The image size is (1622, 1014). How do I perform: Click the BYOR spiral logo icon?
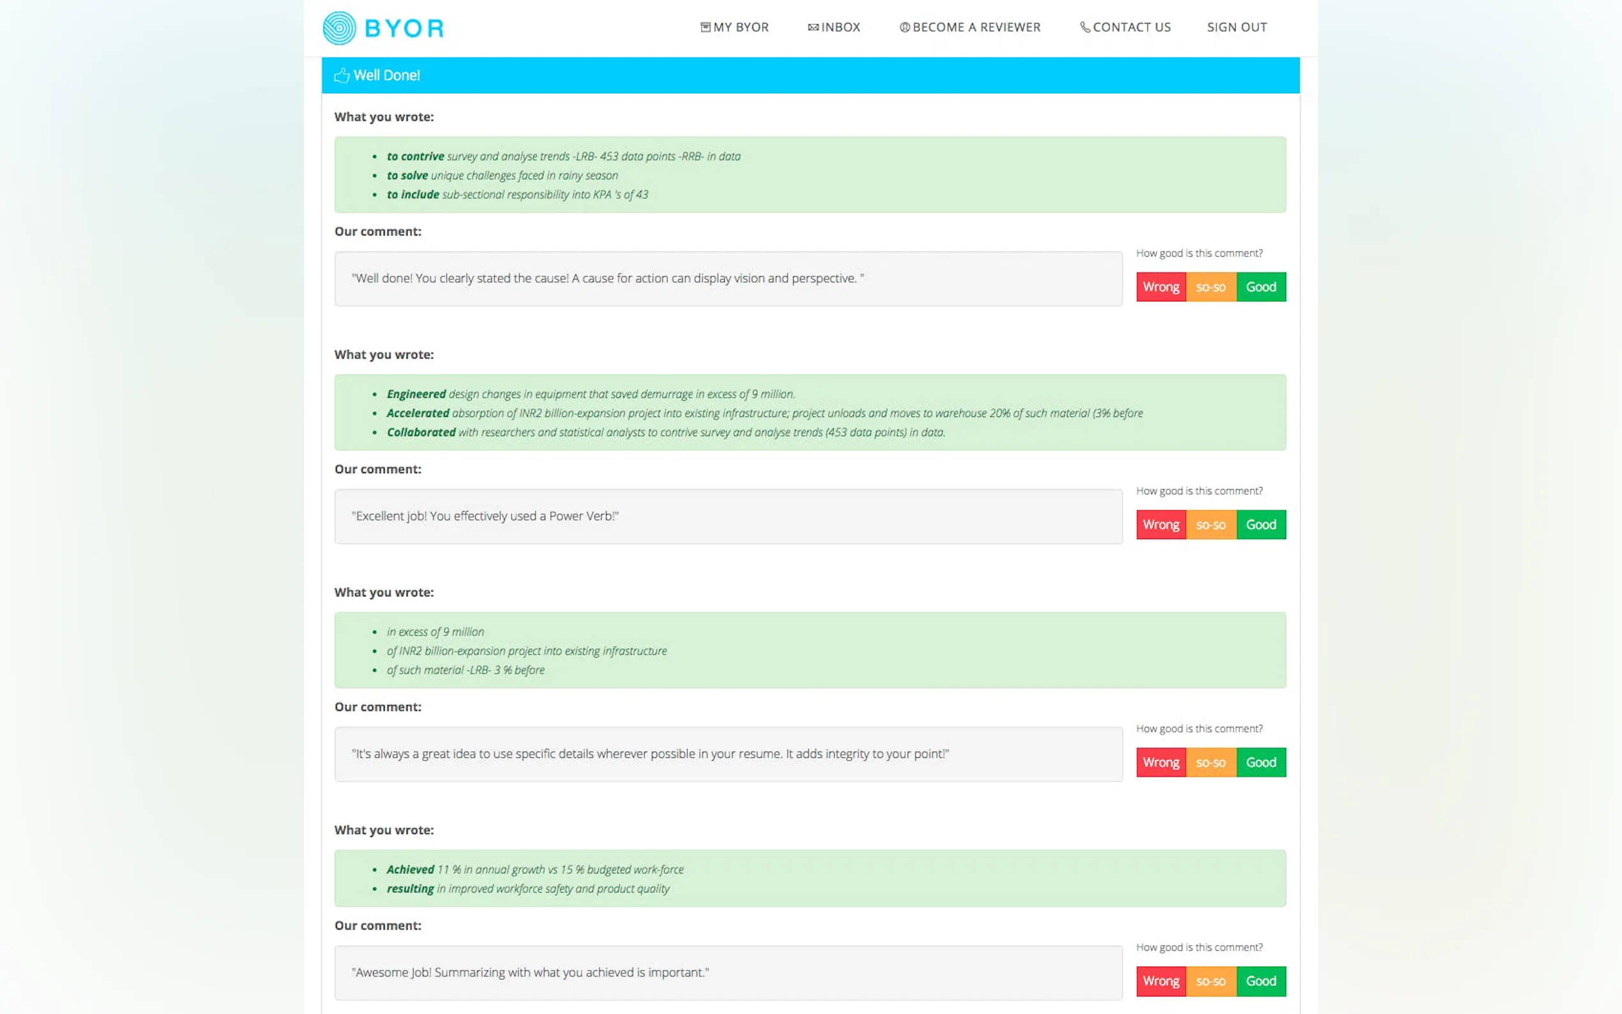[x=339, y=28]
